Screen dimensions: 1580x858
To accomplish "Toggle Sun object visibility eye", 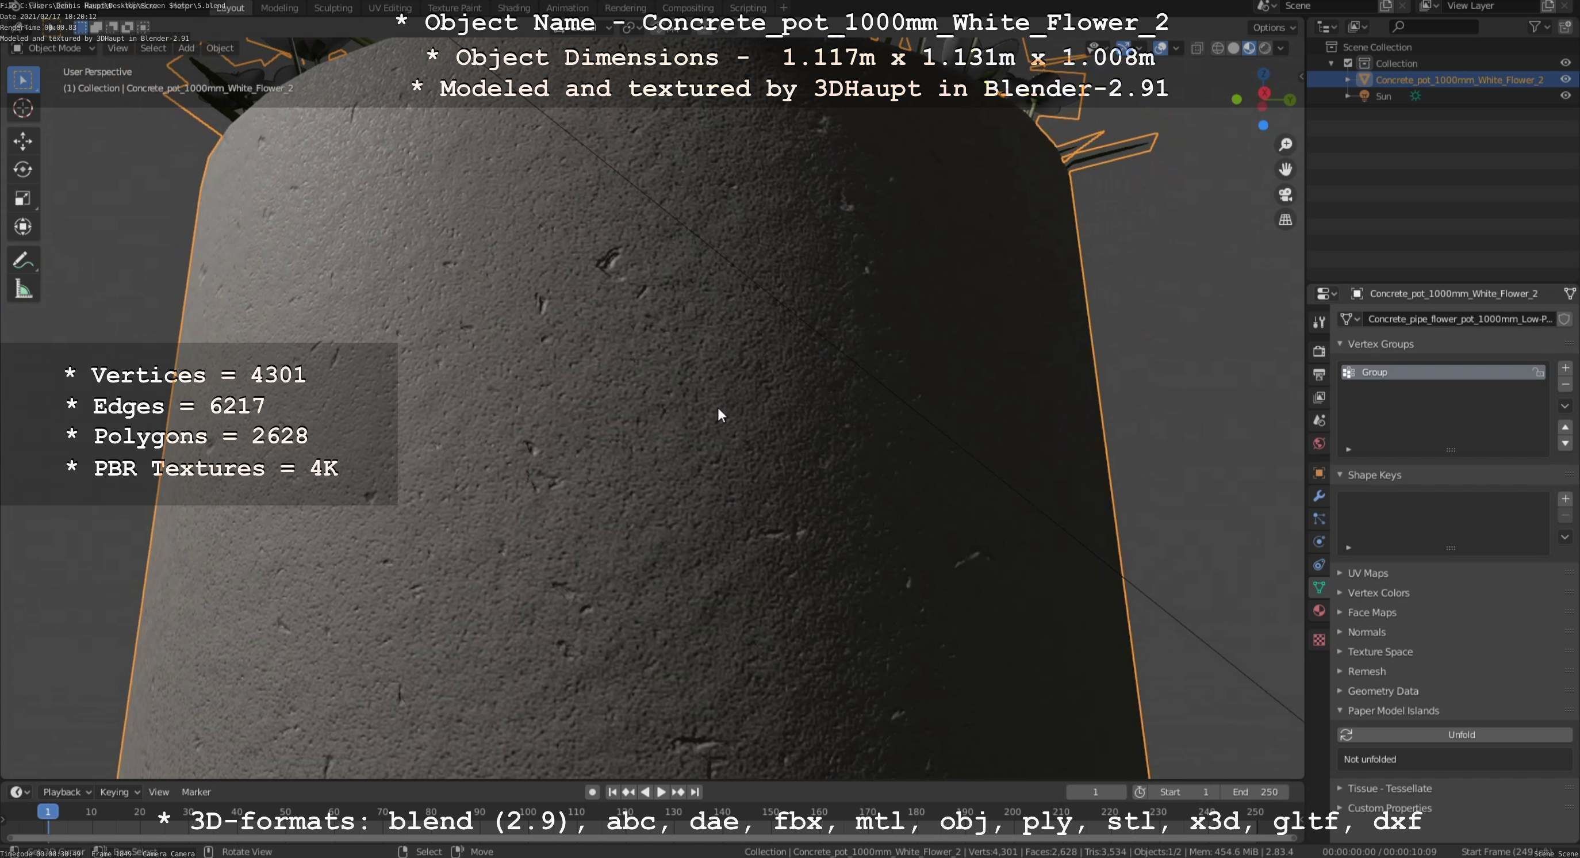I will tap(1564, 96).
